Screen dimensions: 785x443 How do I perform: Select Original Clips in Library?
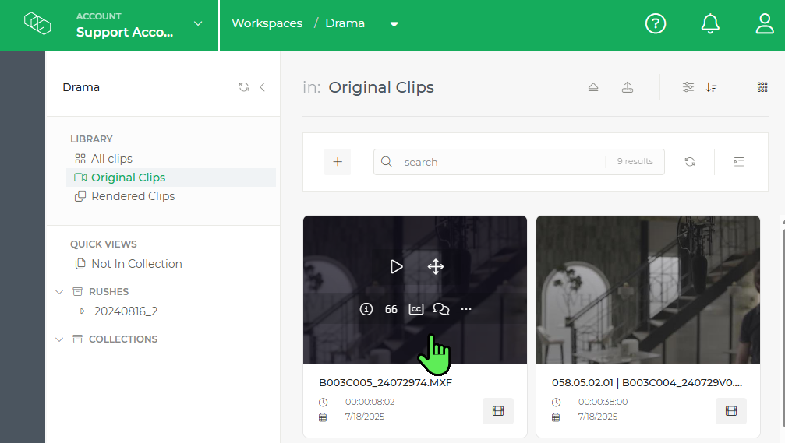point(171,178)
